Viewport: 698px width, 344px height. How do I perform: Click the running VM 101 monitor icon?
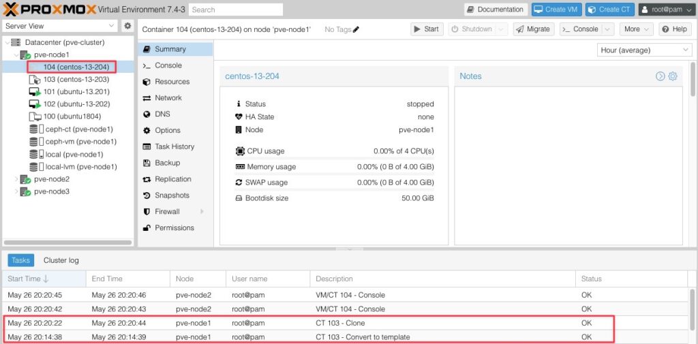[35, 92]
